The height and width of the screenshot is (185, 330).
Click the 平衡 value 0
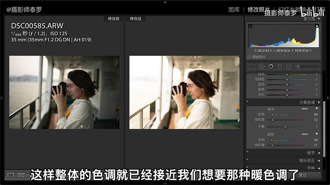[x=316, y=127]
